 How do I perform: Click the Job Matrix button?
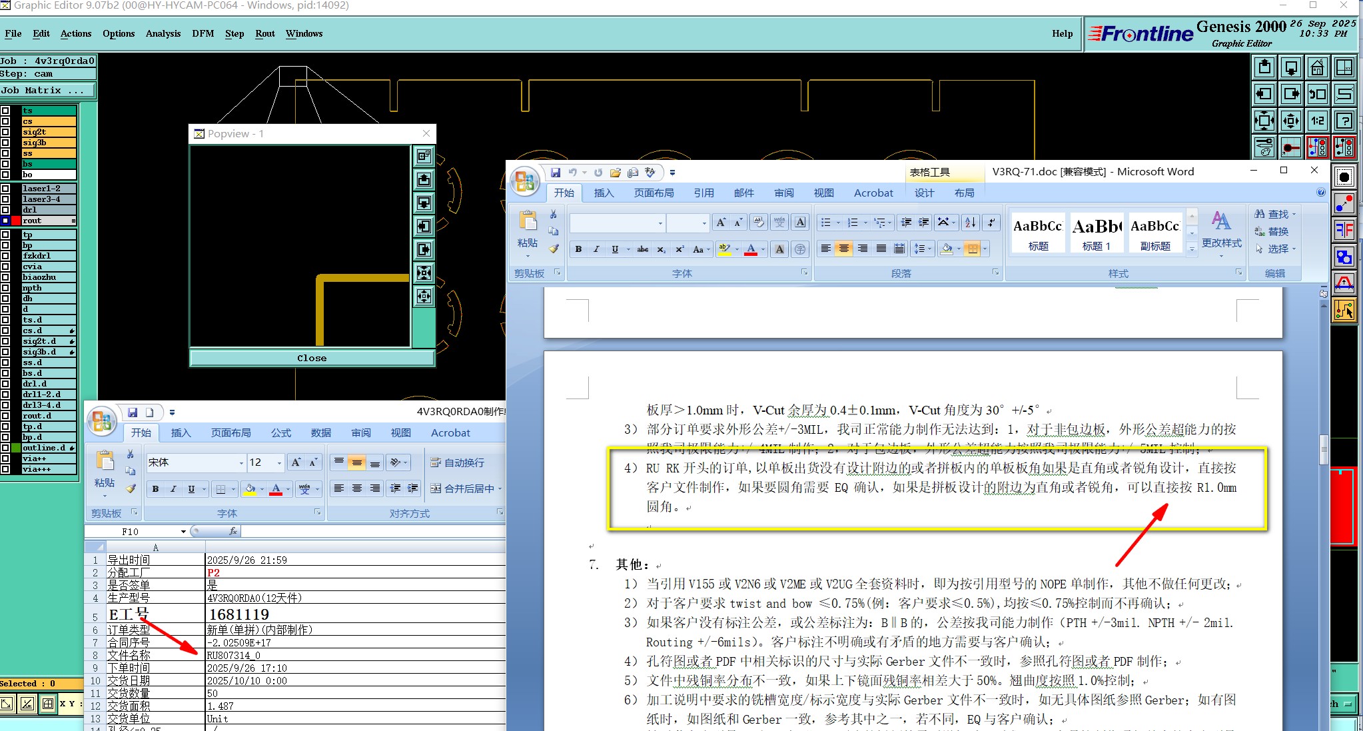point(47,90)
